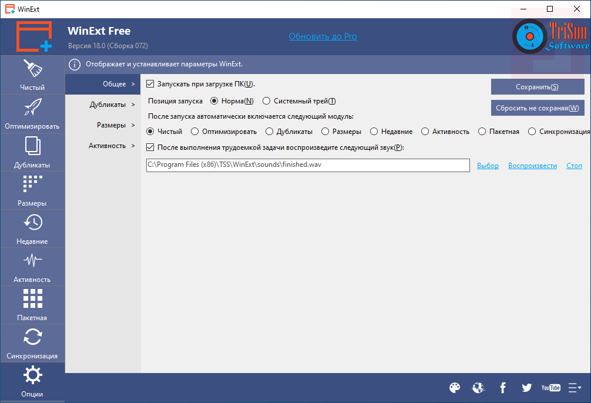Select Оптимизировать startup module radio
591x403 pixels.
(x=194, y=132)
